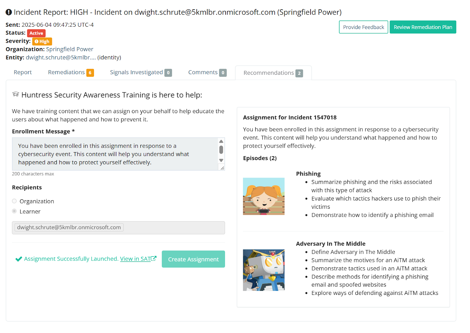Click the 0 count badge on Signals Investigated
The image size is (470, 333).
coord(168,73)
